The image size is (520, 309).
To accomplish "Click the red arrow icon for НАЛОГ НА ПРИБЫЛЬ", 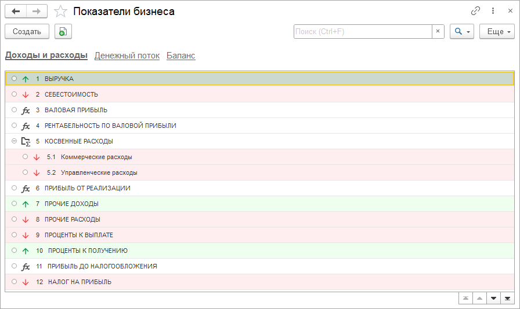I will [x=25, y=282].
